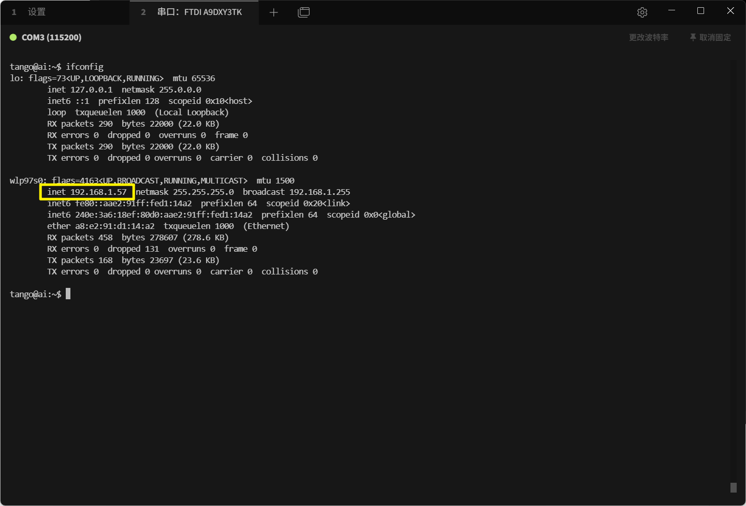Click the wlp97s0 interface name
Viewport: 746px width, 506px height.
point(26,180)
